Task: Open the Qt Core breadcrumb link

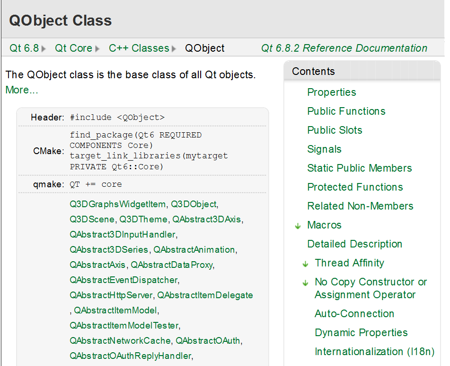Action: [73, 48]
